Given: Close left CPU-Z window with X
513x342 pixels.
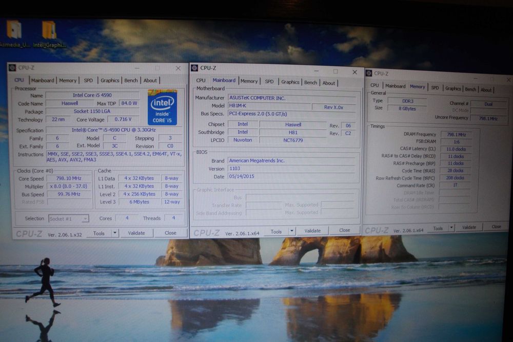Looking at the screenshot, I should 178,68.
